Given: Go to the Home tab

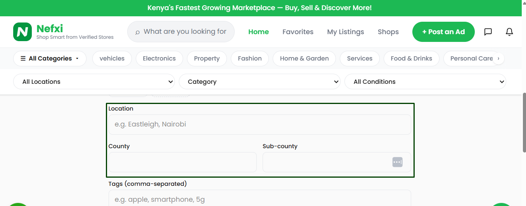Looking at the screenshot, I should pos(258,32).
